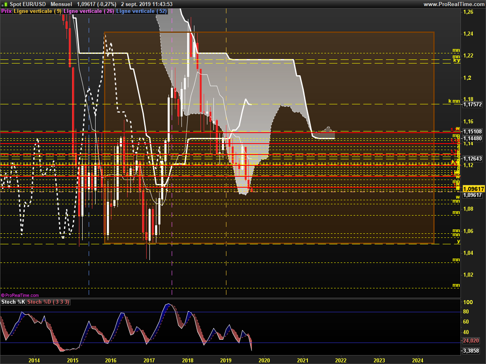Screen dimensions: 486x364
Task: Change the Mensuel timeframe label
Action: click(62, 4)
